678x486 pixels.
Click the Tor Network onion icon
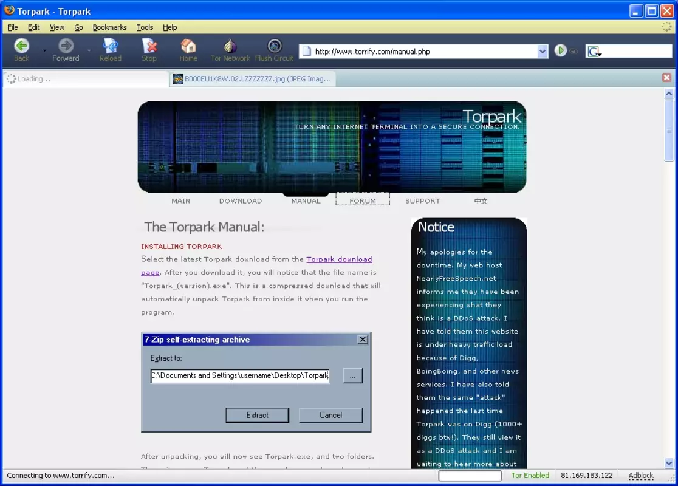230,46
